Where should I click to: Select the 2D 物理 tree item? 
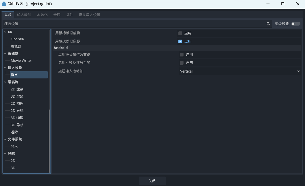coord(17,103)
